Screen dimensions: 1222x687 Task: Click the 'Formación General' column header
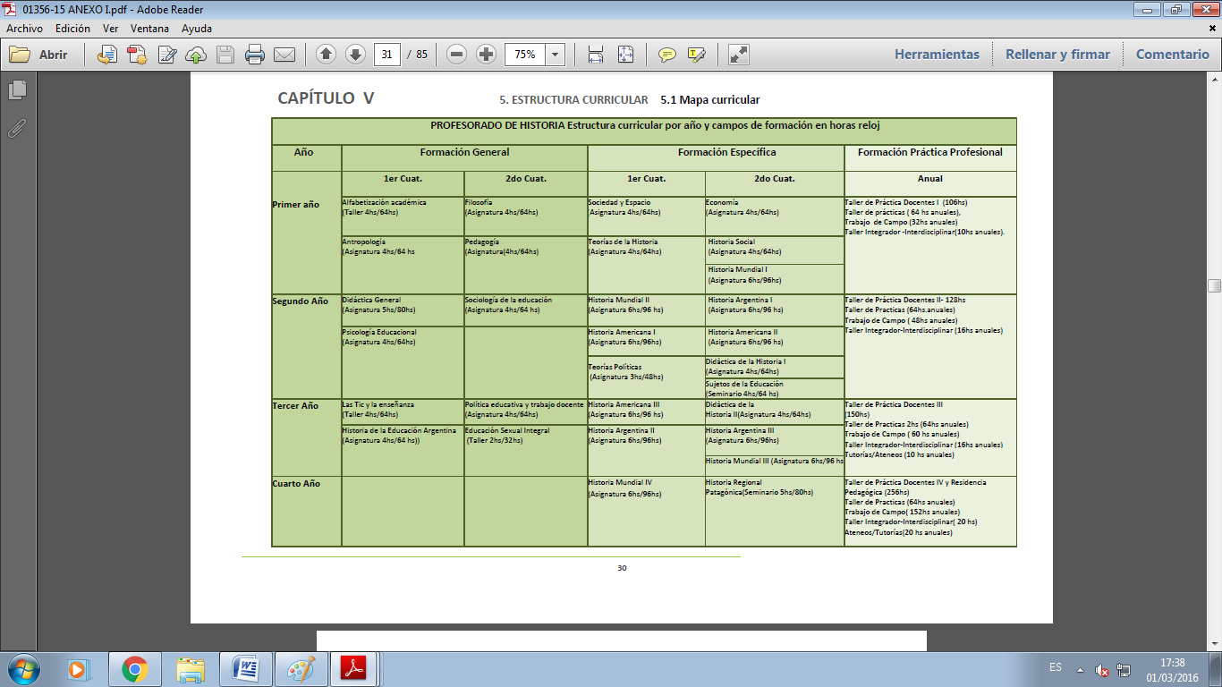pos(464,152)
